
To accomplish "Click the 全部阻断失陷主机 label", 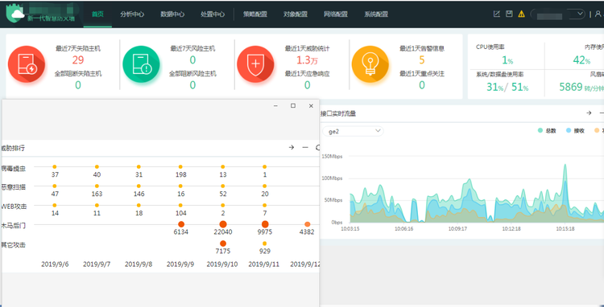I will 78,74.
